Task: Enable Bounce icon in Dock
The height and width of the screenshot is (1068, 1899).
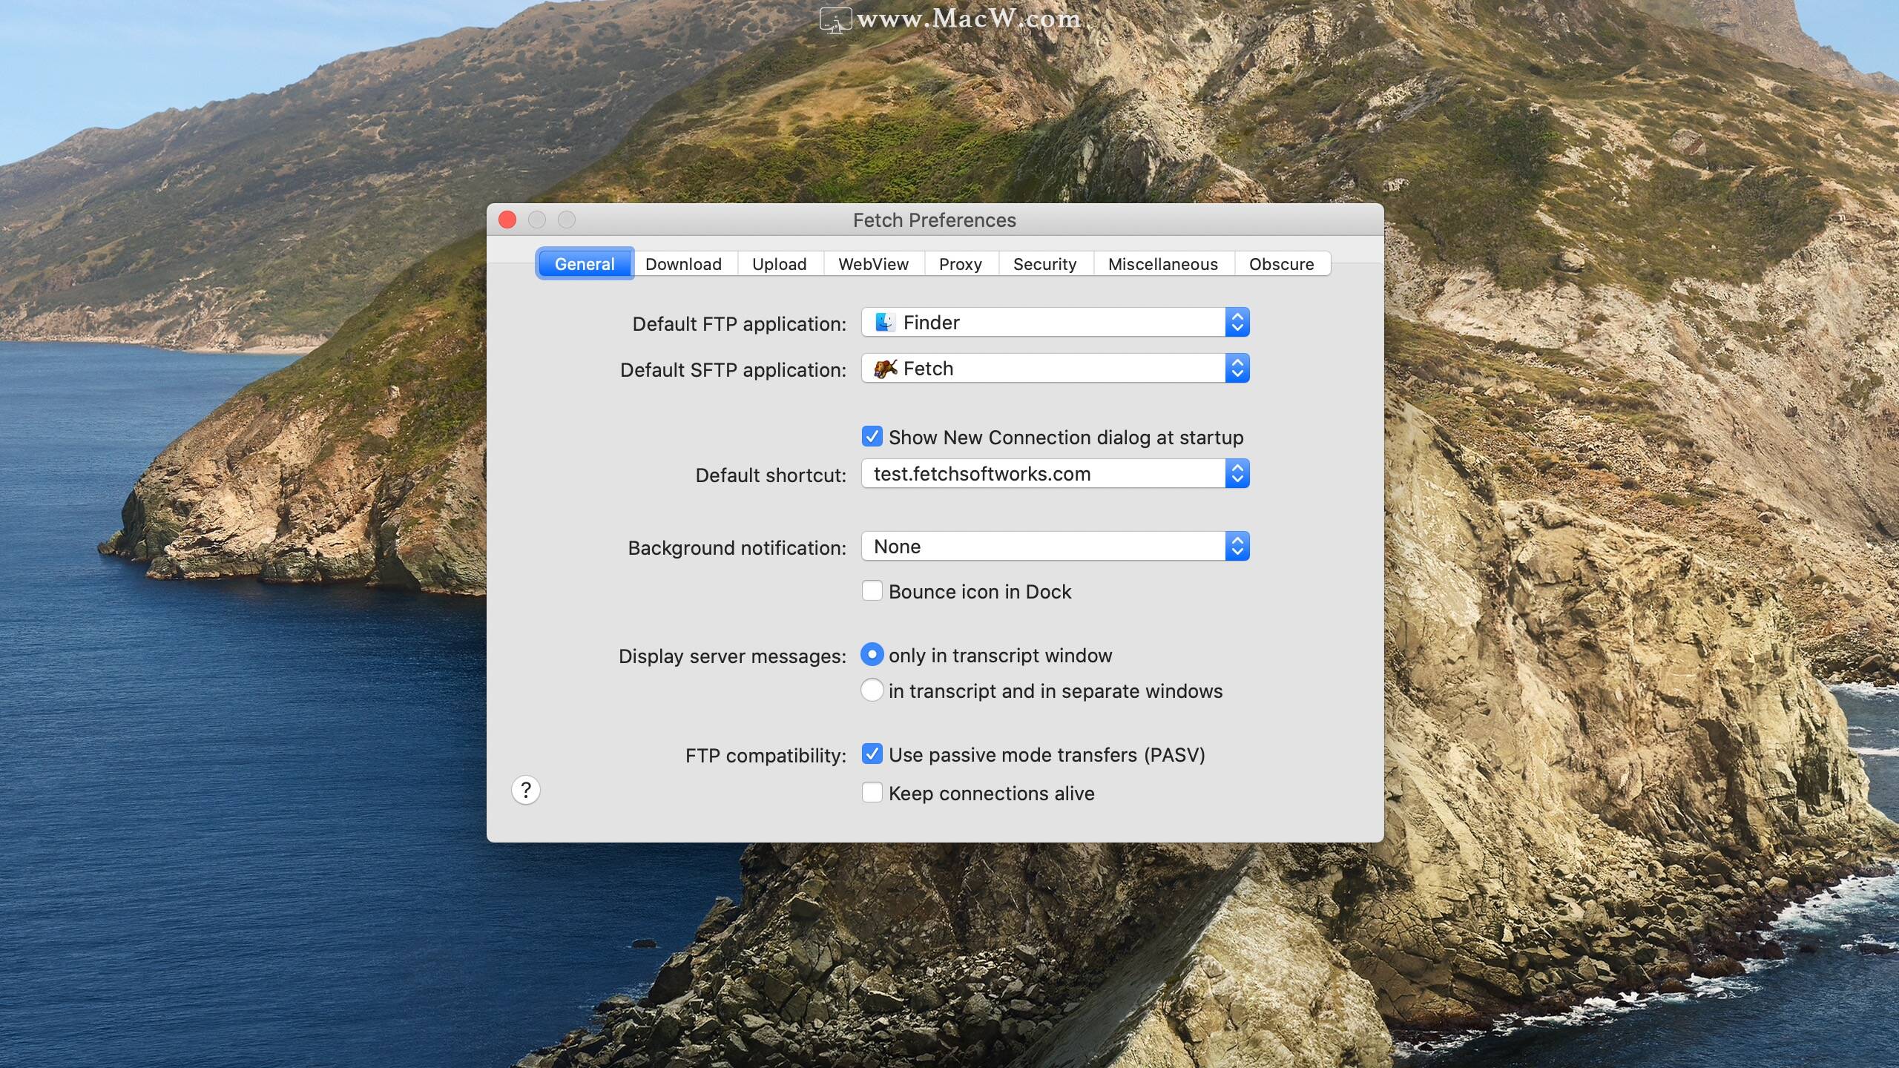Action: click(x=872, y=591)
